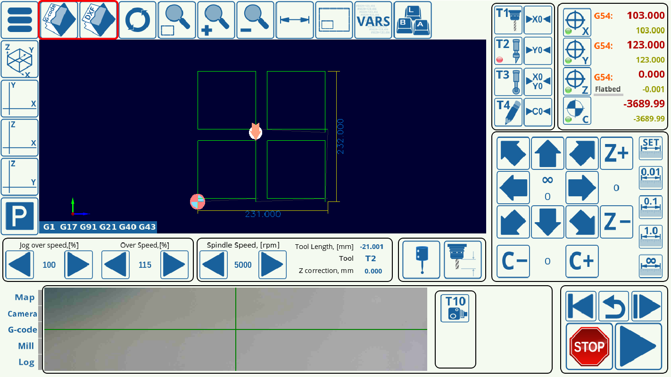Increase the Spindle Speed value

click(273, 265)
